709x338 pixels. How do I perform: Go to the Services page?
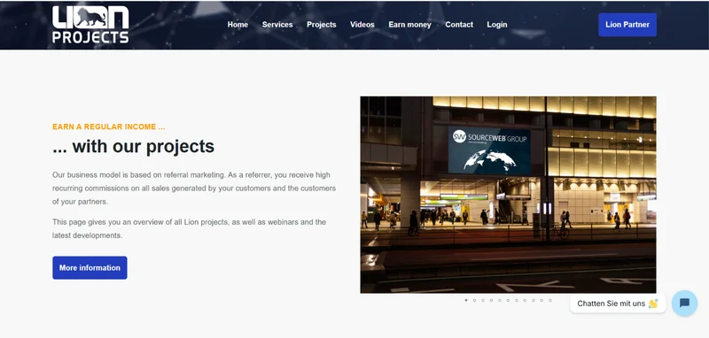coord(277,25)
